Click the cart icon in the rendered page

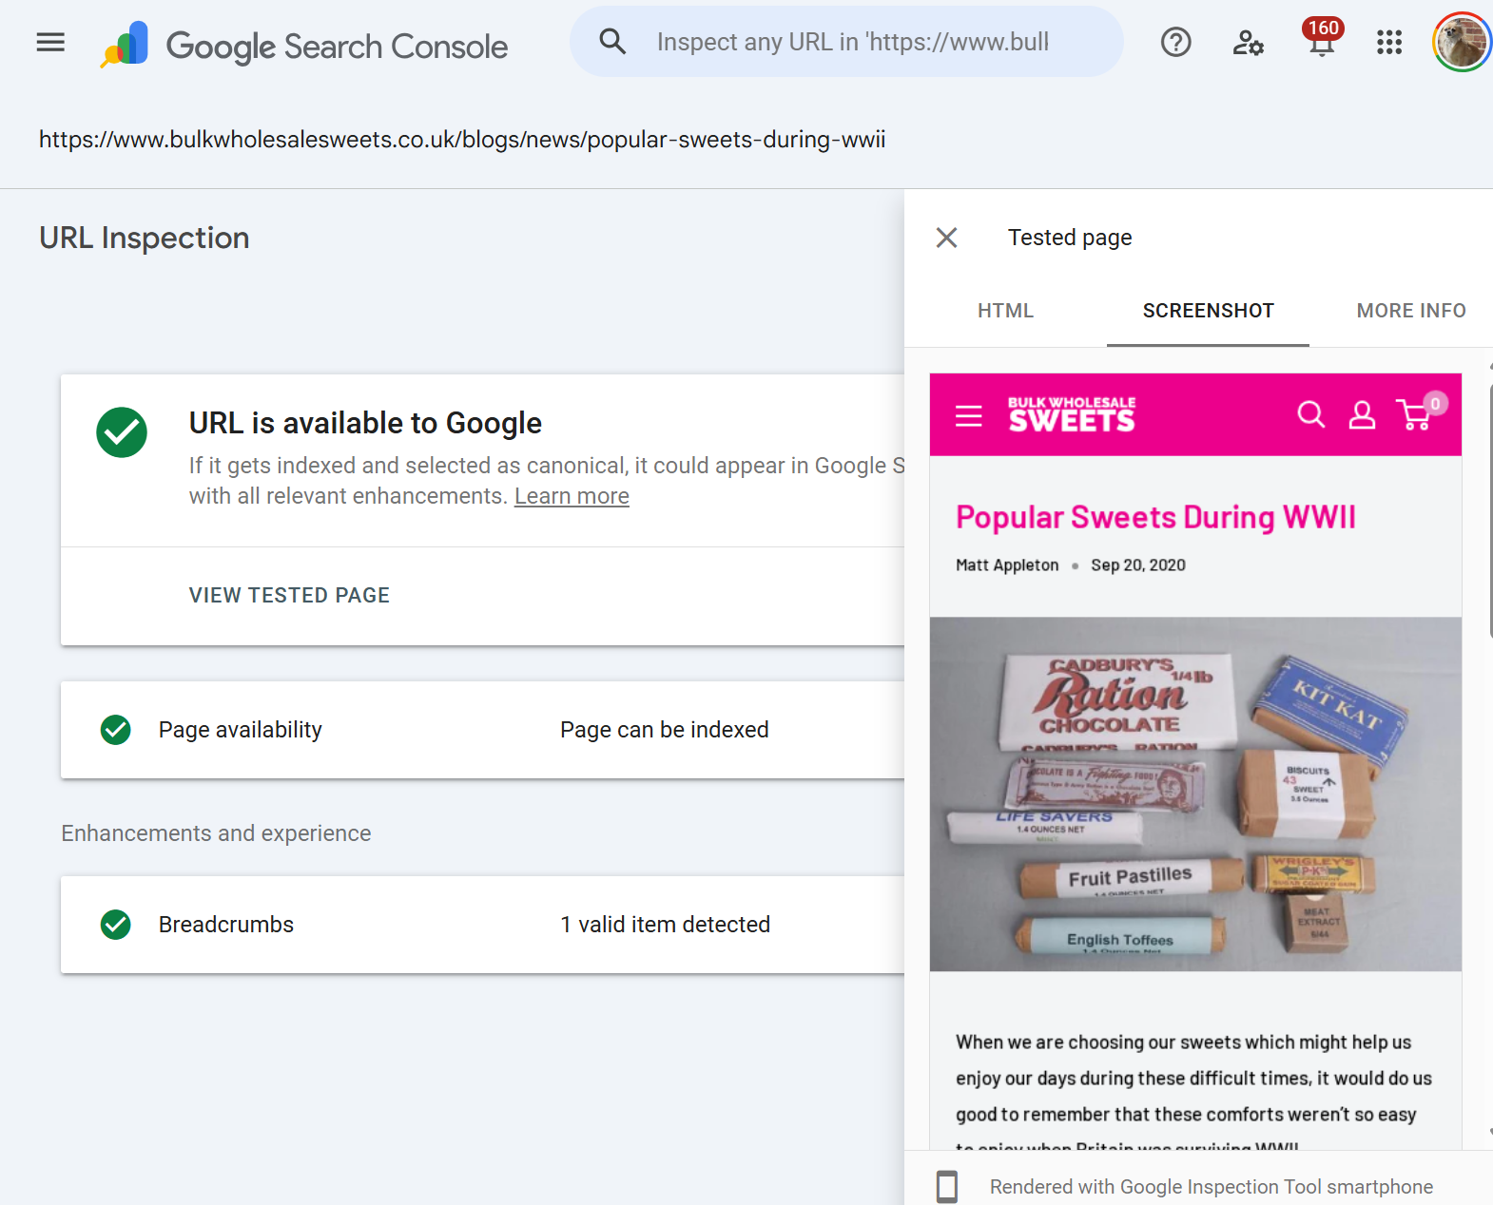pyautogui.click(x=1415, y=414)
